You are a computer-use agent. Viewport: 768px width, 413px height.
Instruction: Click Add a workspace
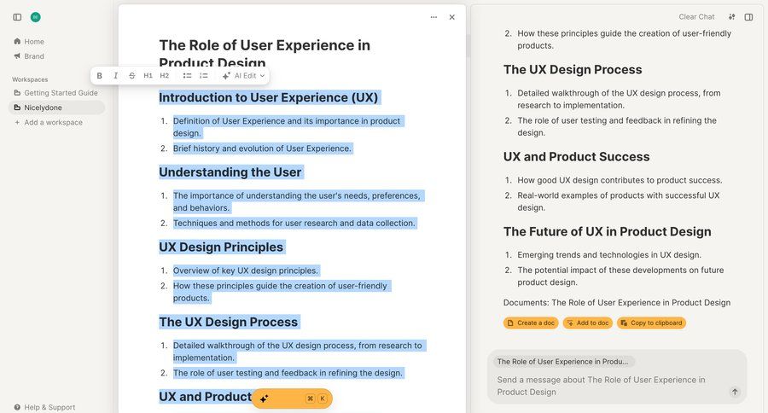coord(48,123)
